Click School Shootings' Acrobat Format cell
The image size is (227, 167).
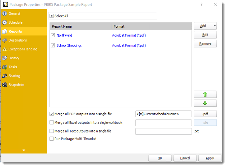(129, 45)
